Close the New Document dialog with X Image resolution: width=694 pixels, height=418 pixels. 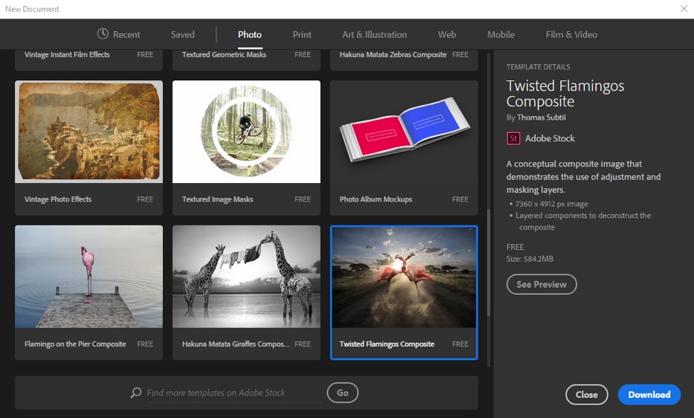click(x=684, y=9)
